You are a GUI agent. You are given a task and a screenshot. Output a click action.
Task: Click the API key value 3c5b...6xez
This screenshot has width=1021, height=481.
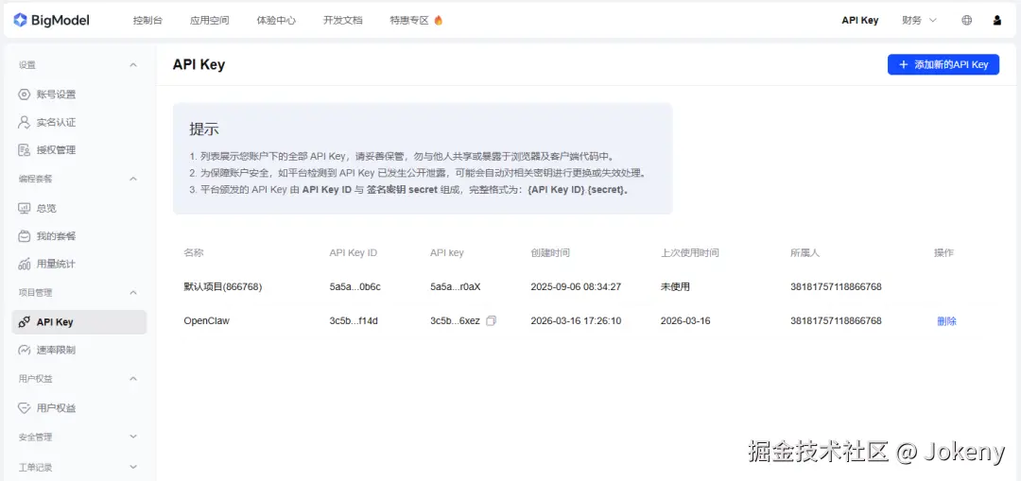coord(455,321)
